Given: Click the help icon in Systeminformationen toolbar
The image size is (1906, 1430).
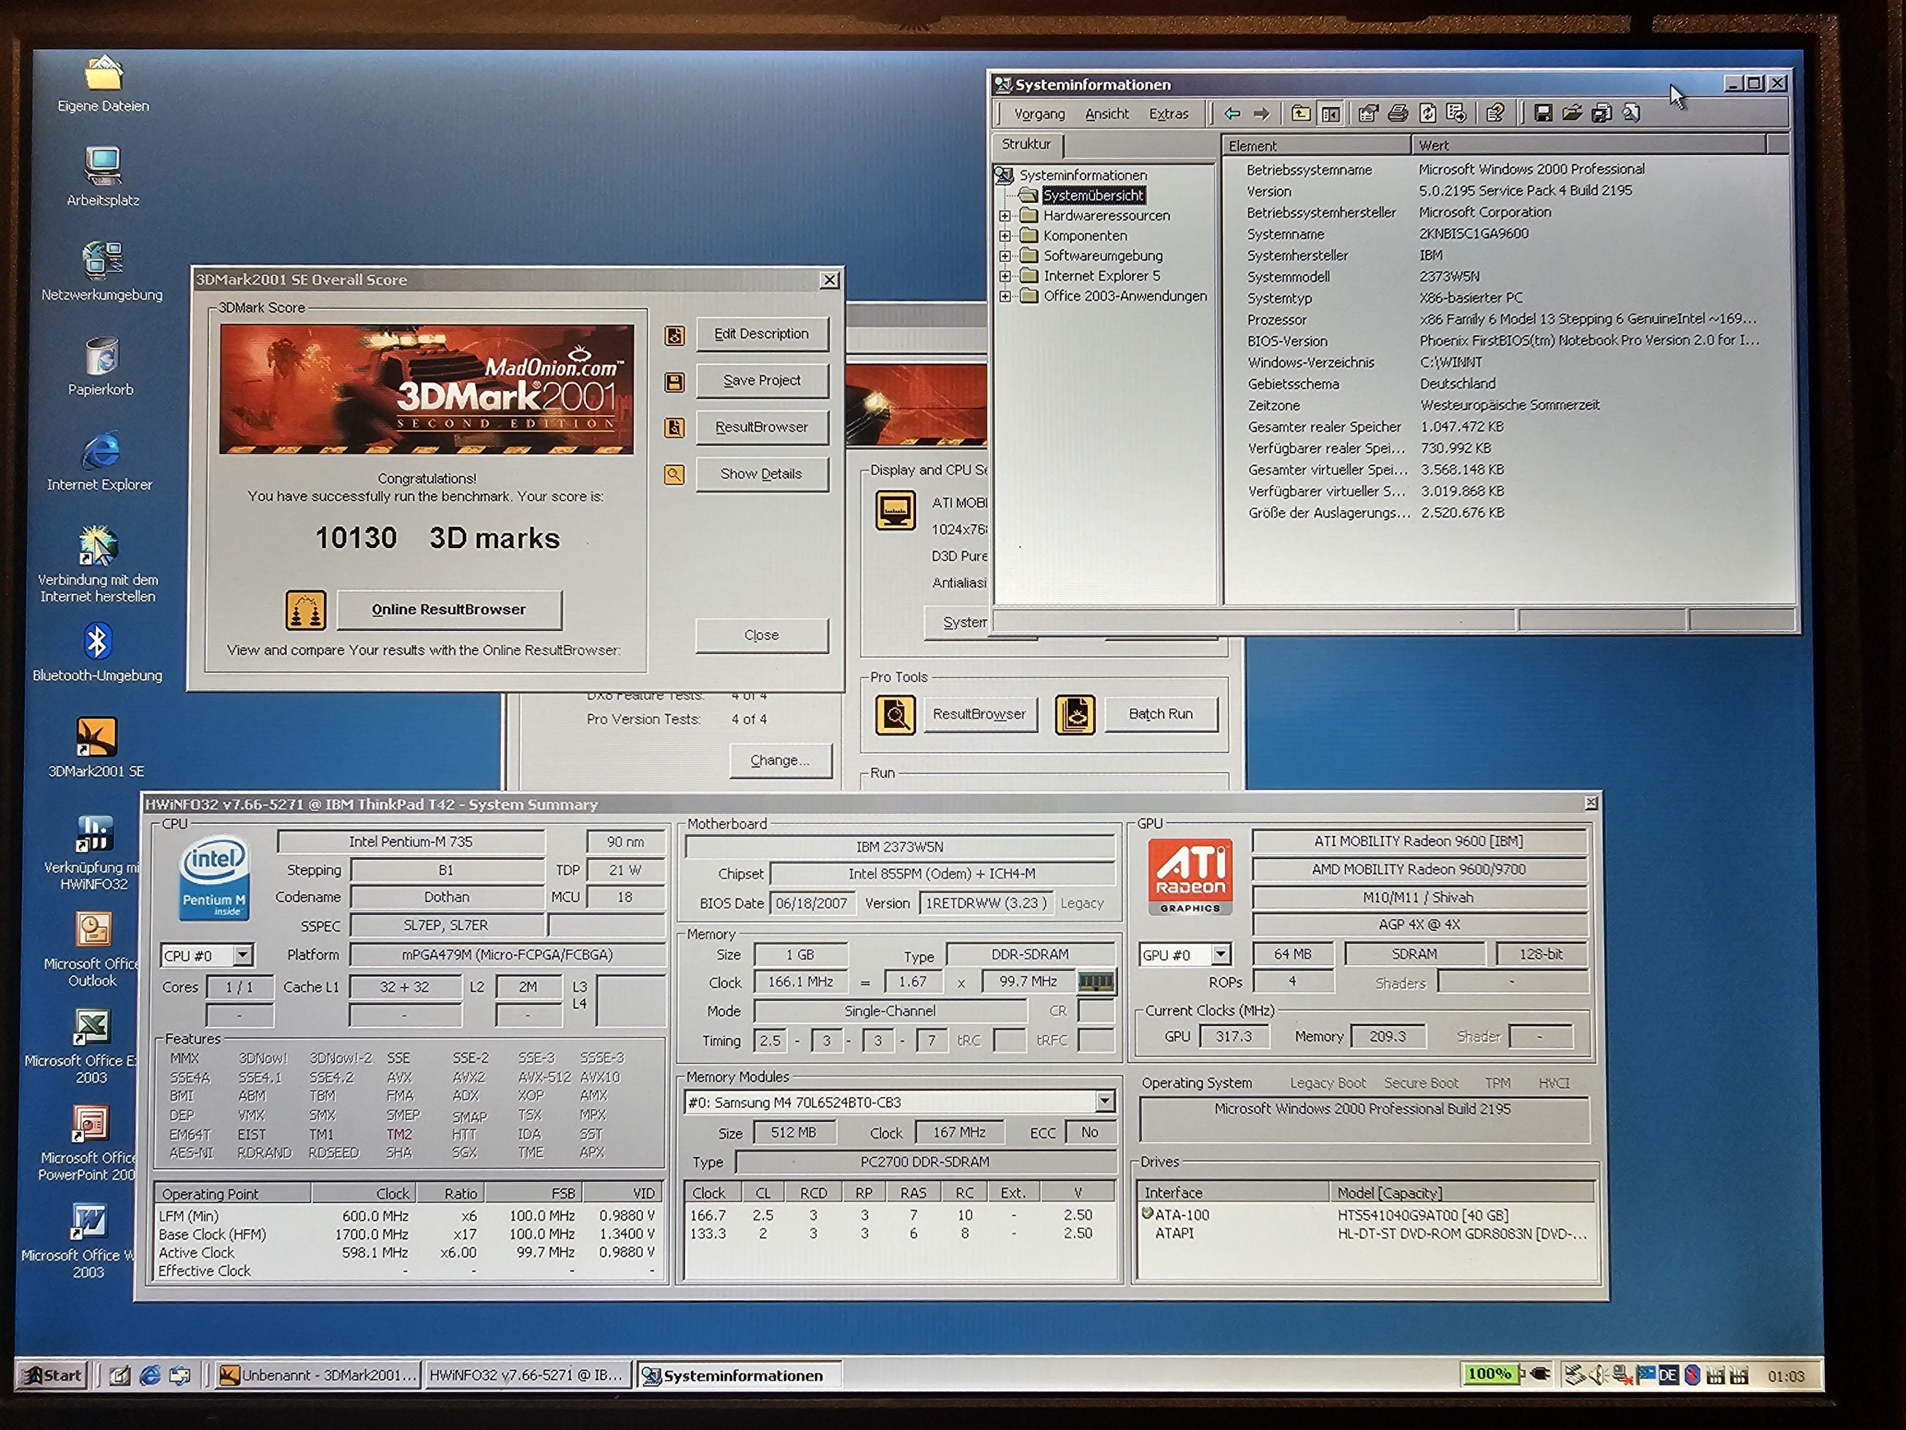Looking at the screenshot, I should pyautogui.click(x=1495, y=113).
